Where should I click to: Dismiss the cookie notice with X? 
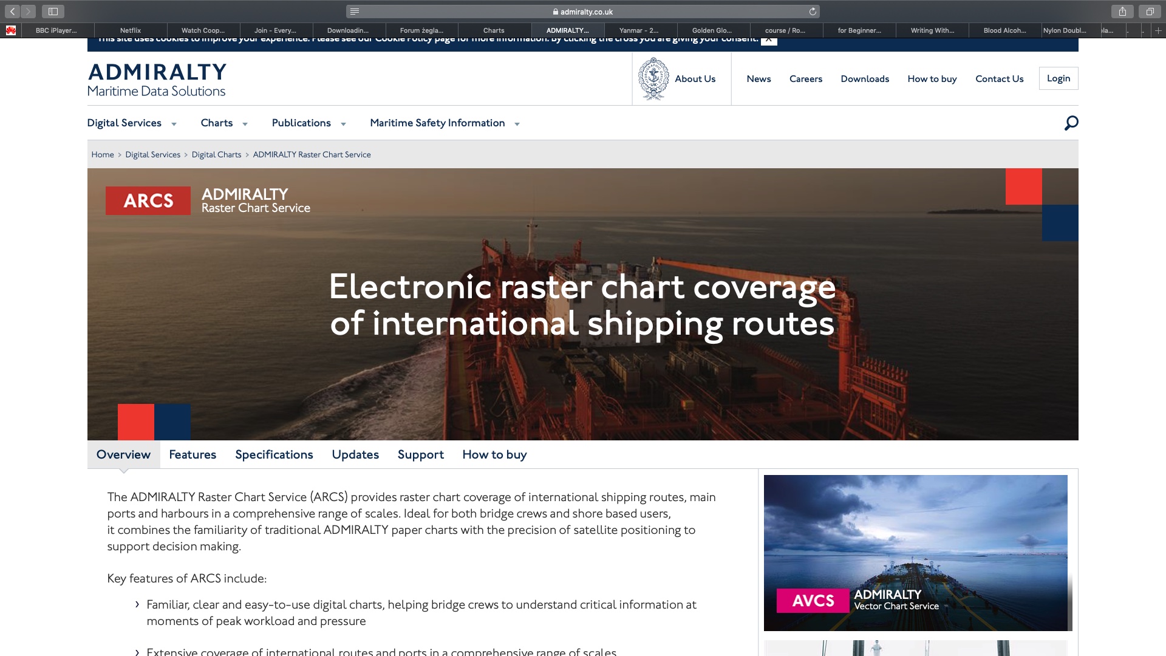pyautogui.click(x=769, y=39)
